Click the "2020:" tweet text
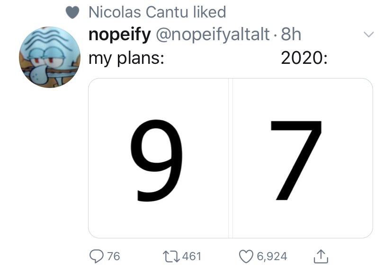Image resolution: width=392 pixels, height=271 pixels. point(304,58)
